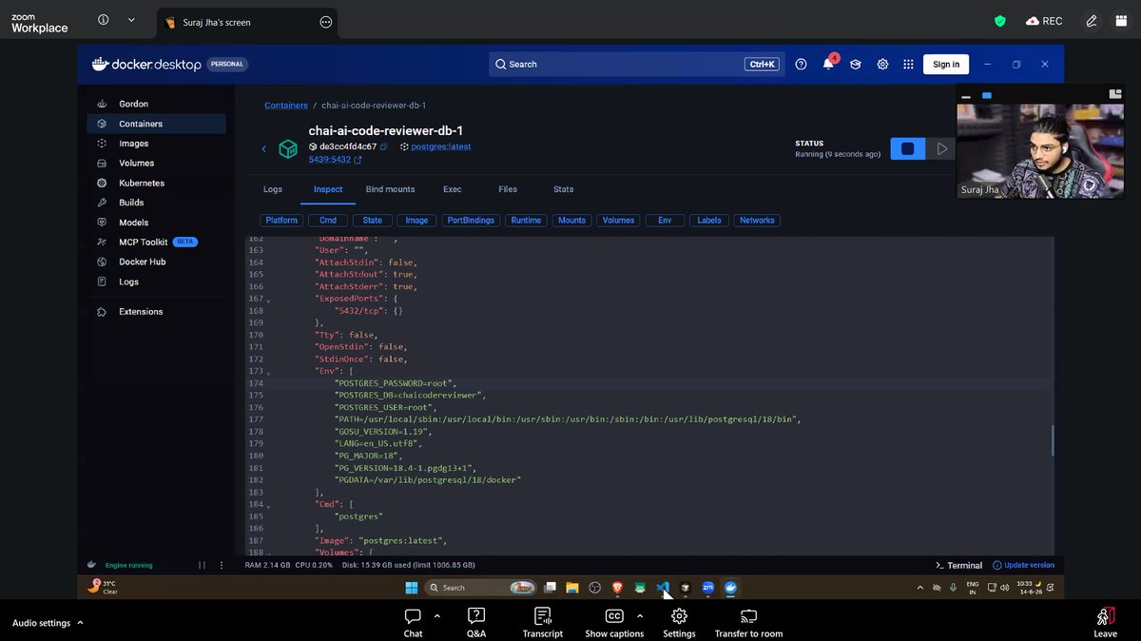Click the inspect panel vertical scrollbar thumb
The image size is (1141, 641).
point(1052,439)
